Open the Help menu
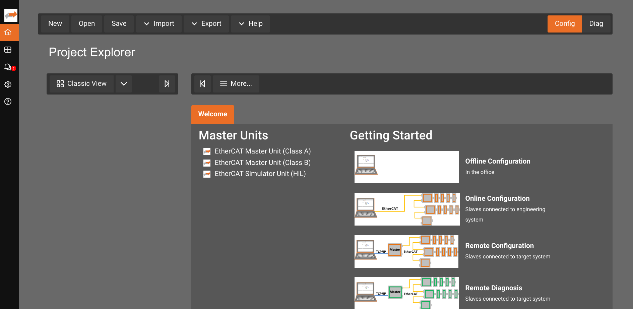The image size is (633, 309). click(250, 24)
